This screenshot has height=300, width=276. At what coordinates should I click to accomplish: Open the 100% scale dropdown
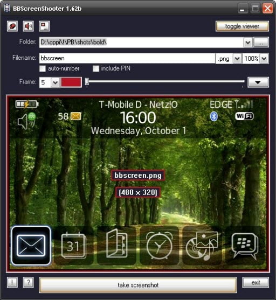coord(264,58)
